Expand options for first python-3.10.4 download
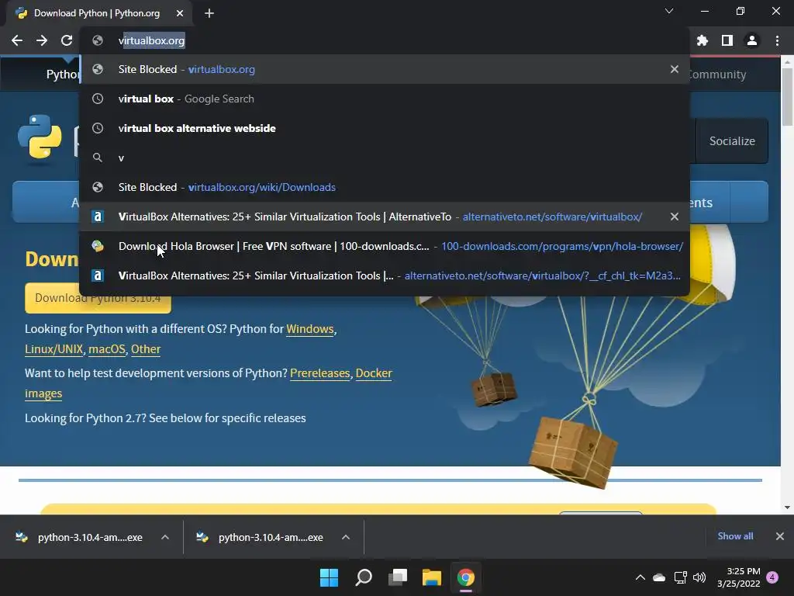Screen dimensions: 794x596 pyautogui.click(x=165, y=537)
